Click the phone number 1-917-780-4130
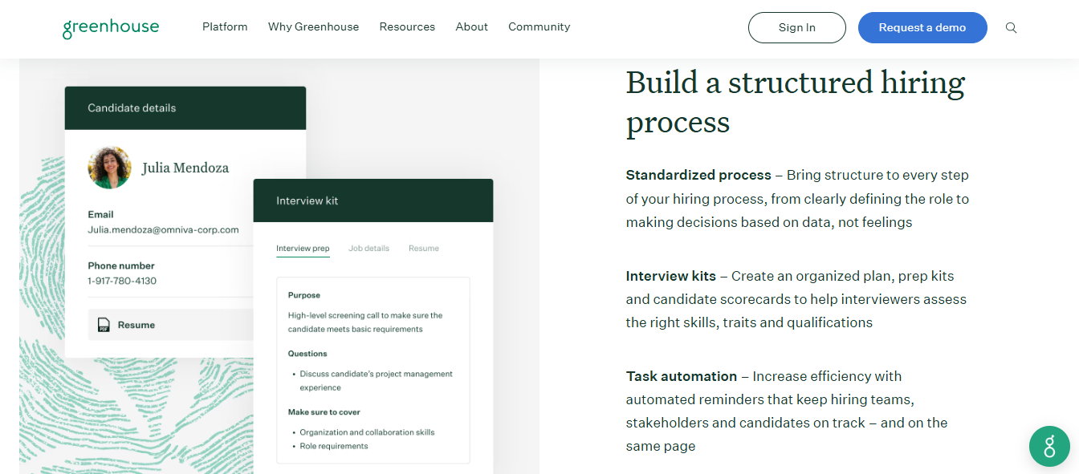 [122, 281]
